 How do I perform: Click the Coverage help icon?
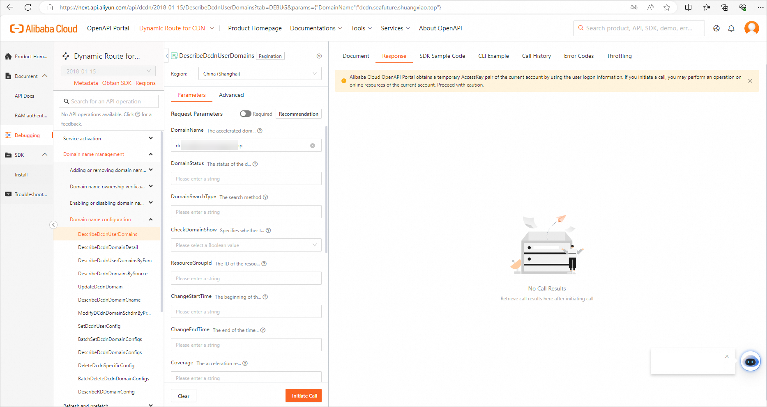[x=245, y=364]
